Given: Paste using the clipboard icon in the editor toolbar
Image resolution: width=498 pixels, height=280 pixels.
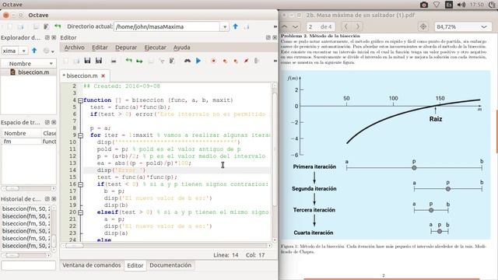Looking at the screenshot, I should [172, 61].
